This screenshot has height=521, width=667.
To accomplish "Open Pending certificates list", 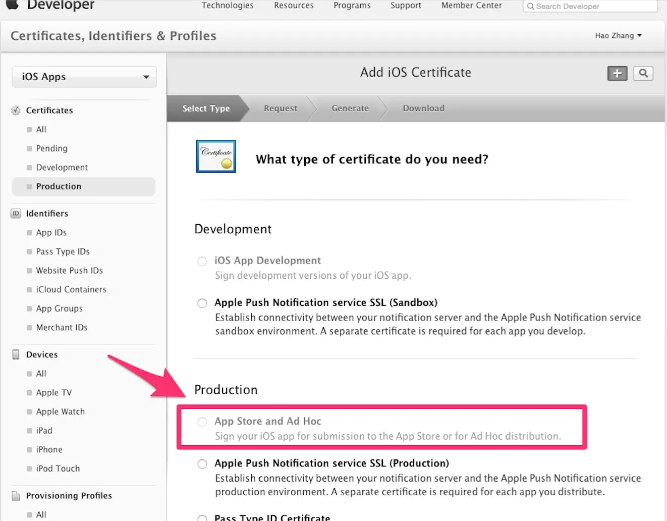I will (51, 148).
